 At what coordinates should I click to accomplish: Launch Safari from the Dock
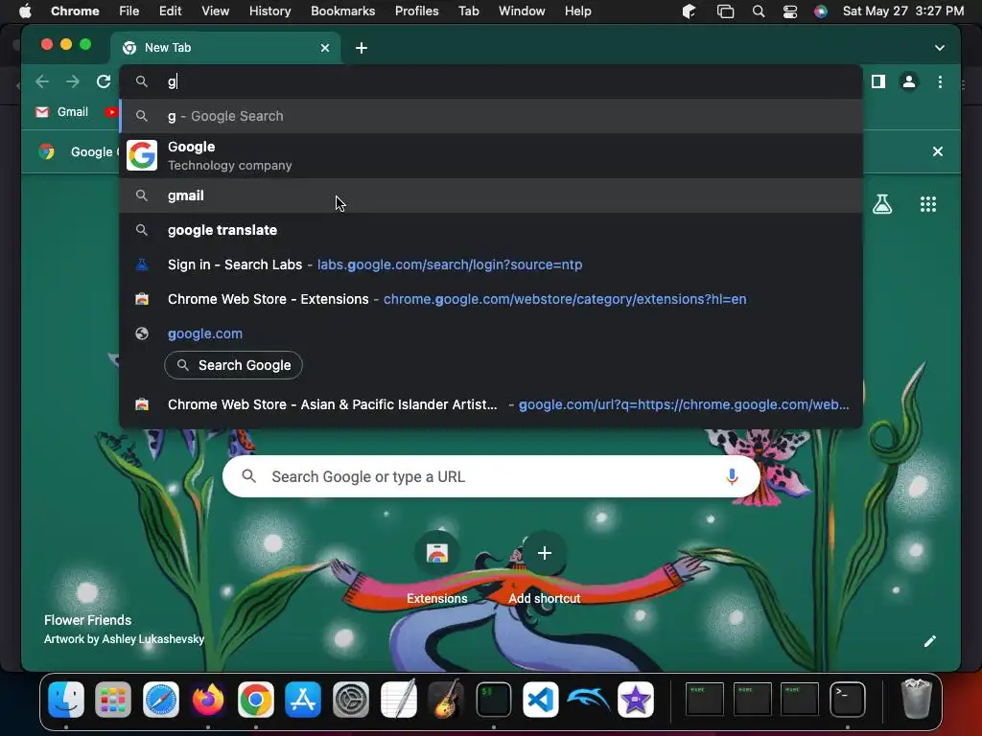161,699
